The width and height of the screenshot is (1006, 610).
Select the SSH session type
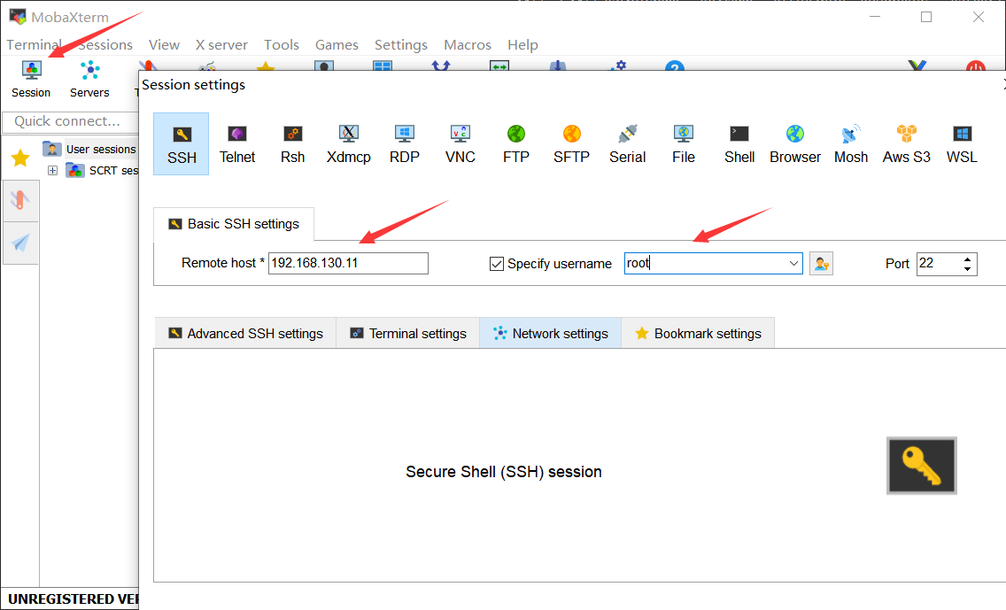pos(182,144)
